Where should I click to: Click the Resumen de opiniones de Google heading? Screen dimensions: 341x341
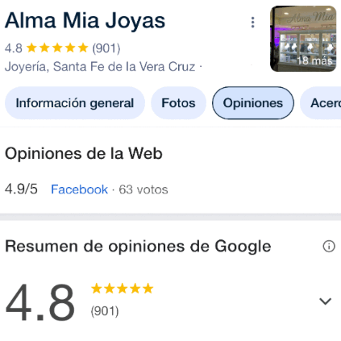point(138,247)
